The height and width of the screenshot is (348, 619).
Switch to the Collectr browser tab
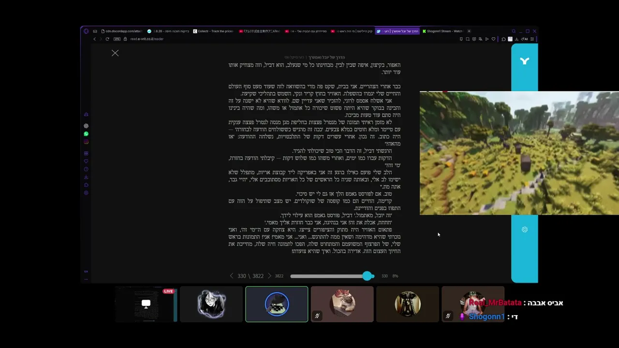click(214, 31)
